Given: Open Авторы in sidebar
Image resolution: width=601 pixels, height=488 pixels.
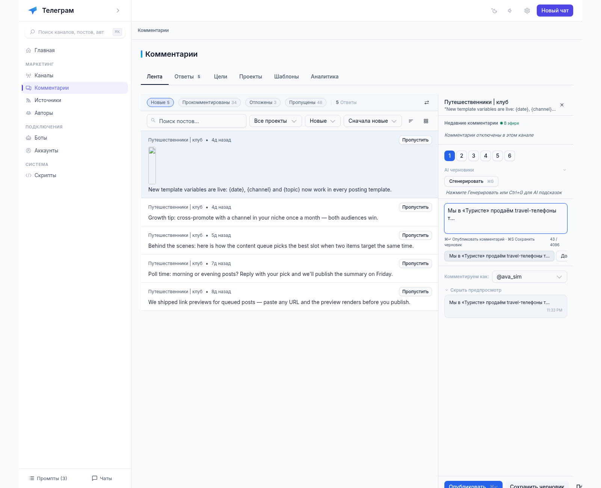Looking at the screenshot, I should tap(75, 113).
